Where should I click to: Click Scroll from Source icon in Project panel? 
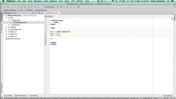click(x=33, y=13)
